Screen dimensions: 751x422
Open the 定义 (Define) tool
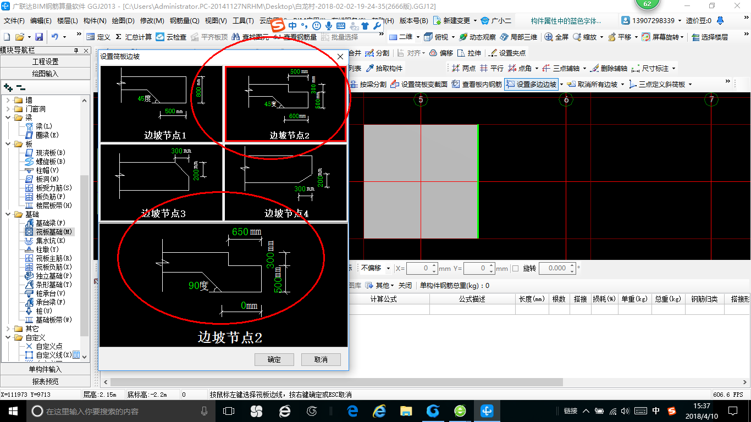(x=98, y=37)
